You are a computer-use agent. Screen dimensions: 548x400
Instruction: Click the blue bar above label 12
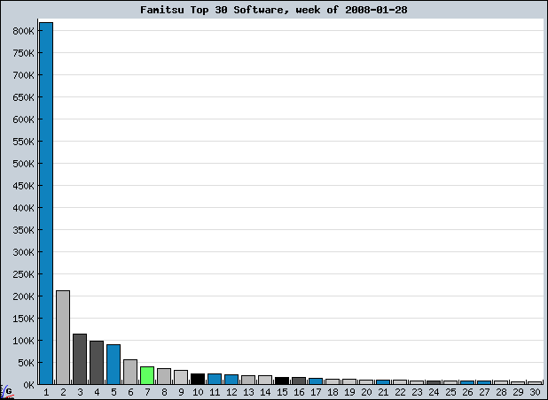[x=231, y=380]
